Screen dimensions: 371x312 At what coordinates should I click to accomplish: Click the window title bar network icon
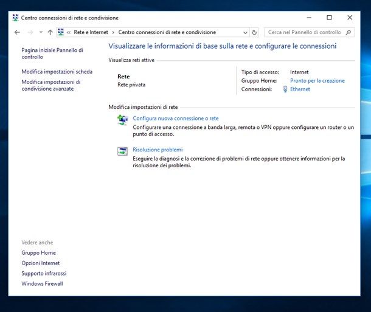(15, 18)
